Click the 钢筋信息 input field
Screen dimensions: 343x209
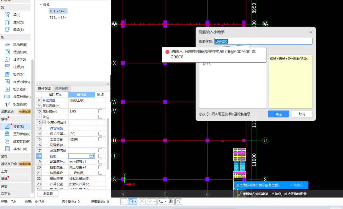pos(263,41)
